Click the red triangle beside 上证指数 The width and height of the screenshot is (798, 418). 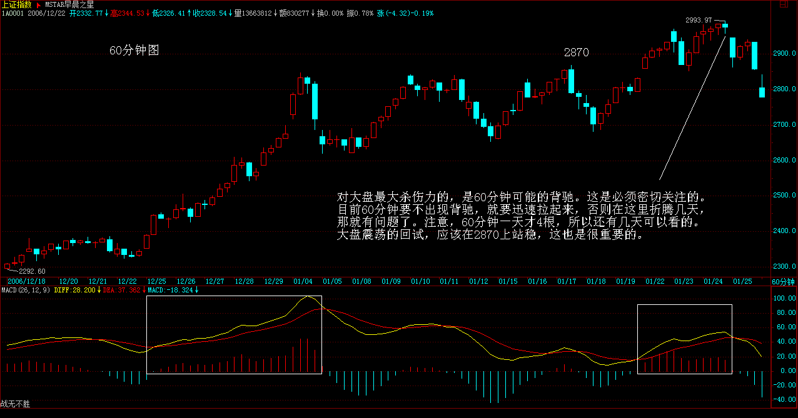[38, 4]
